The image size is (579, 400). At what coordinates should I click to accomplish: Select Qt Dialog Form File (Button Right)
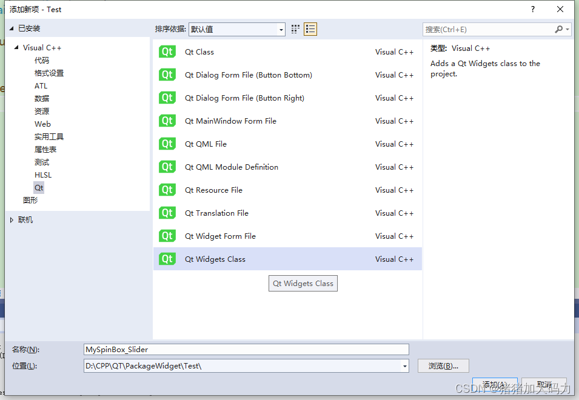tap(287, 98)
